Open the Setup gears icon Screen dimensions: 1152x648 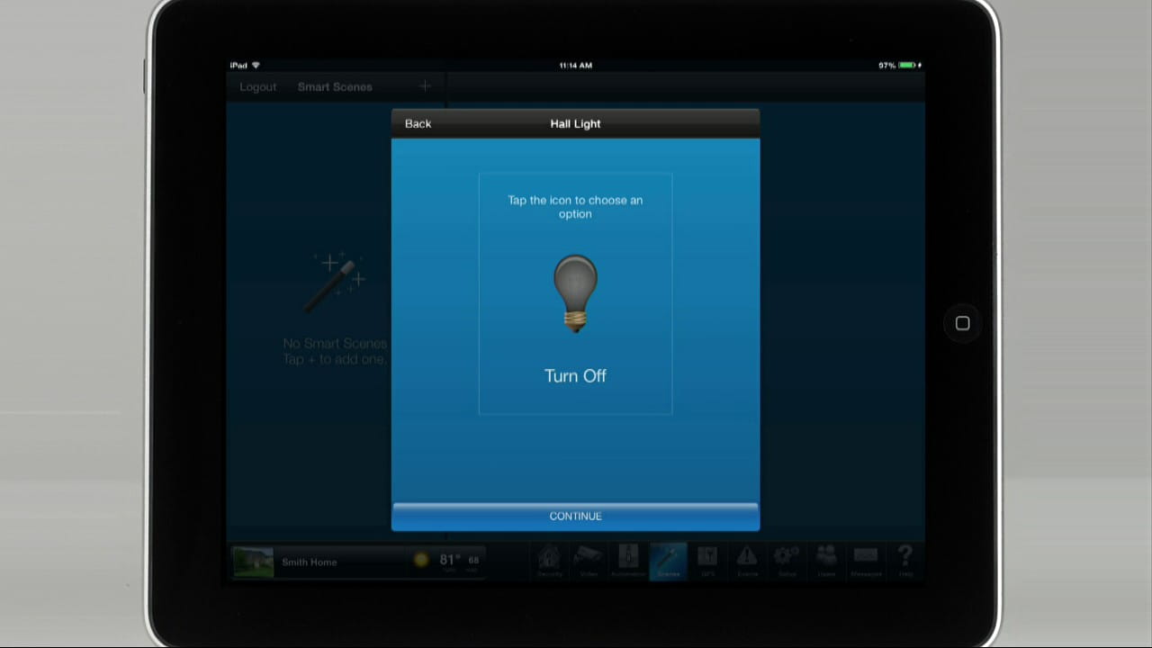[x=787, y=561]
